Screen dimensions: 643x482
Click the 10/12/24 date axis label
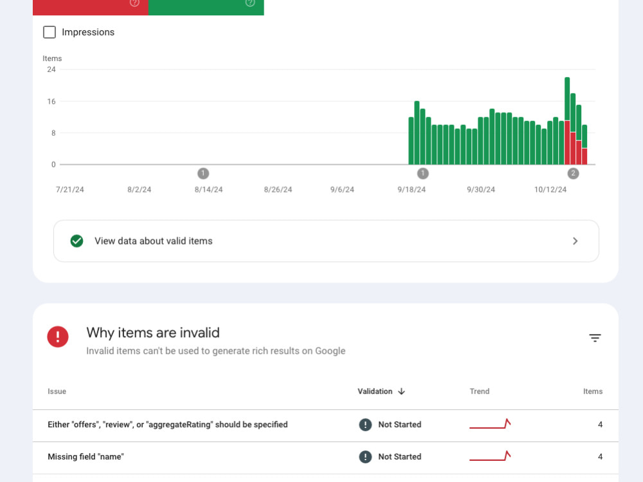click(550, 190)
